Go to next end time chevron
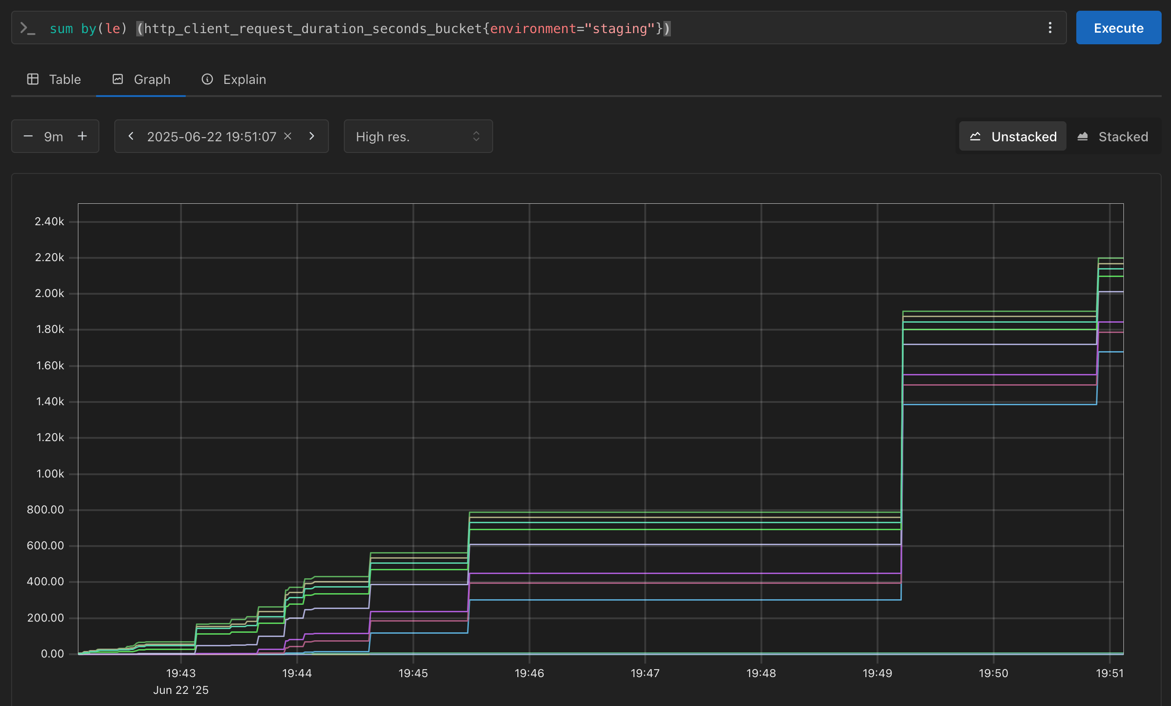 click(x=312, y=136)
